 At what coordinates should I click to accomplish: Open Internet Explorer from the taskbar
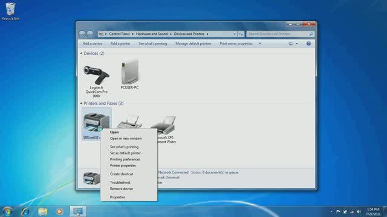pos(25,212)
